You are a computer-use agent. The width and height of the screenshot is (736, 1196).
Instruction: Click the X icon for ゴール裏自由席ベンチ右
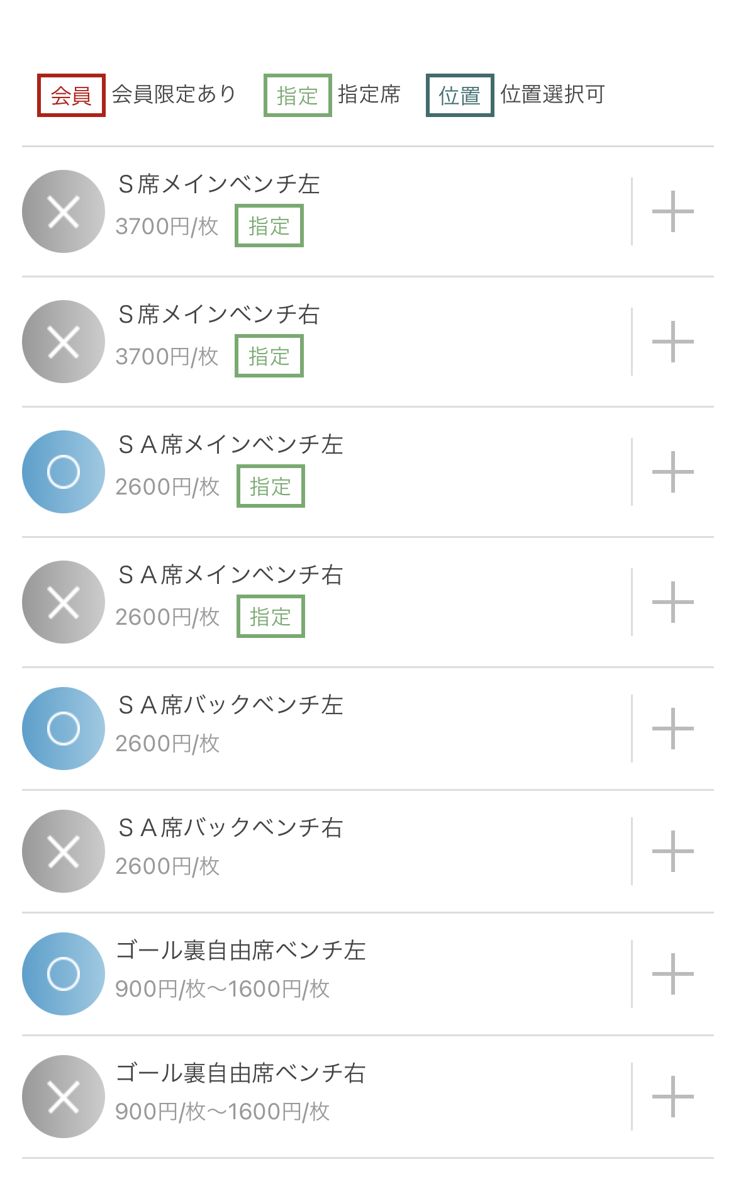coord(64,1097)
